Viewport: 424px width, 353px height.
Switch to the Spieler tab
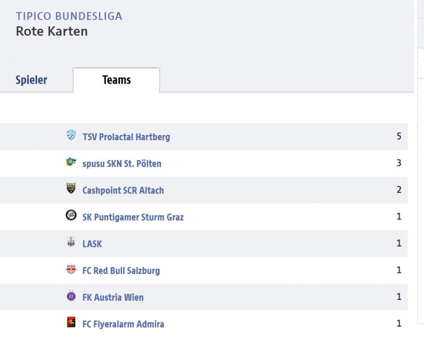[x=32, y=80]
